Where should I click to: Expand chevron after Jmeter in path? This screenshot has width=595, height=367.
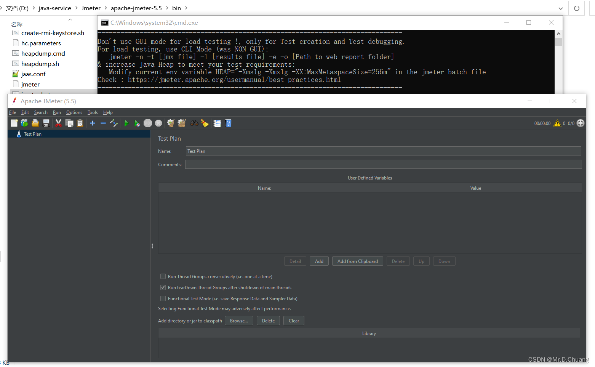coord(106,8)
